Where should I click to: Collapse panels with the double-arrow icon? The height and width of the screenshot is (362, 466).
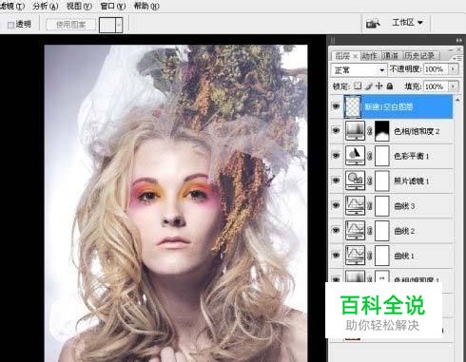(458, 40)
